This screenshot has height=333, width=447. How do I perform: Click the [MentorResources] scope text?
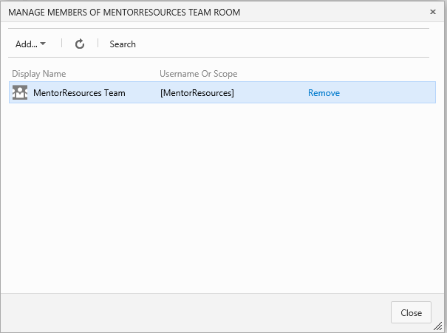[197, 93]
